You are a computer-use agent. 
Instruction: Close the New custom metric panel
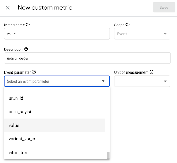(x=8, y=8)
